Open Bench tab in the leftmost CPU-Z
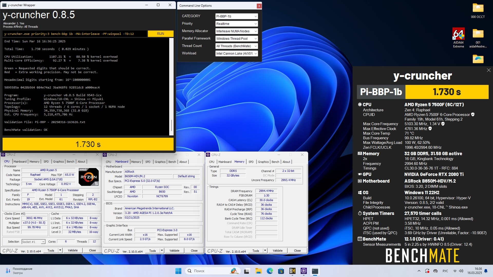This screenshot has height=277, width=493. [x=70, y=162]
